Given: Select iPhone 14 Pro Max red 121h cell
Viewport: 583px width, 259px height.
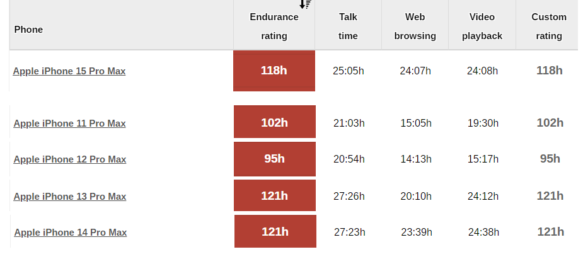Looking at the screenshot, I should [x=275, y=232].
